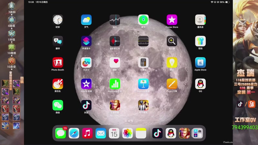Viewport: 258px width, 145px height.
Task: Tap the home screen page dots
Action: coord(129,121)
